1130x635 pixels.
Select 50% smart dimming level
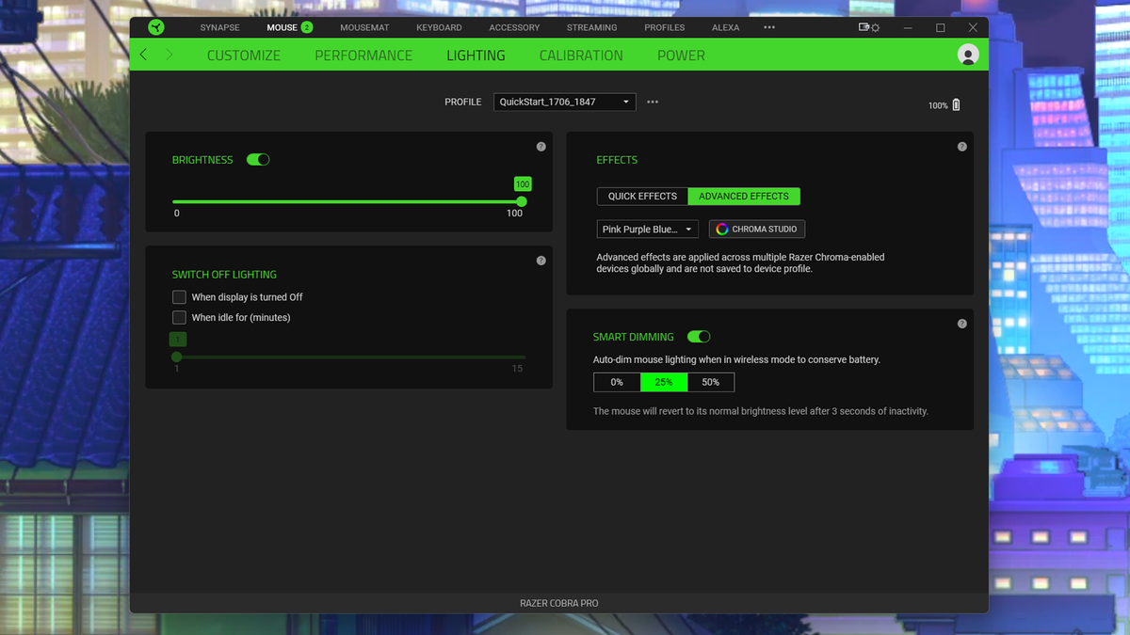[711, 382]
